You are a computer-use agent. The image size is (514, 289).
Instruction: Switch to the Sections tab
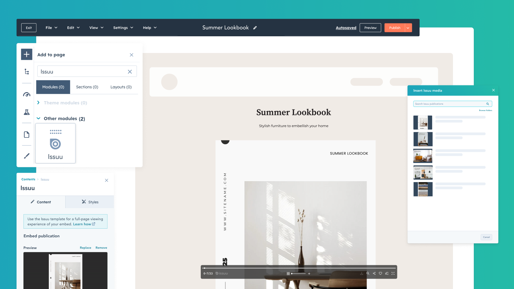tap(87, 87)
